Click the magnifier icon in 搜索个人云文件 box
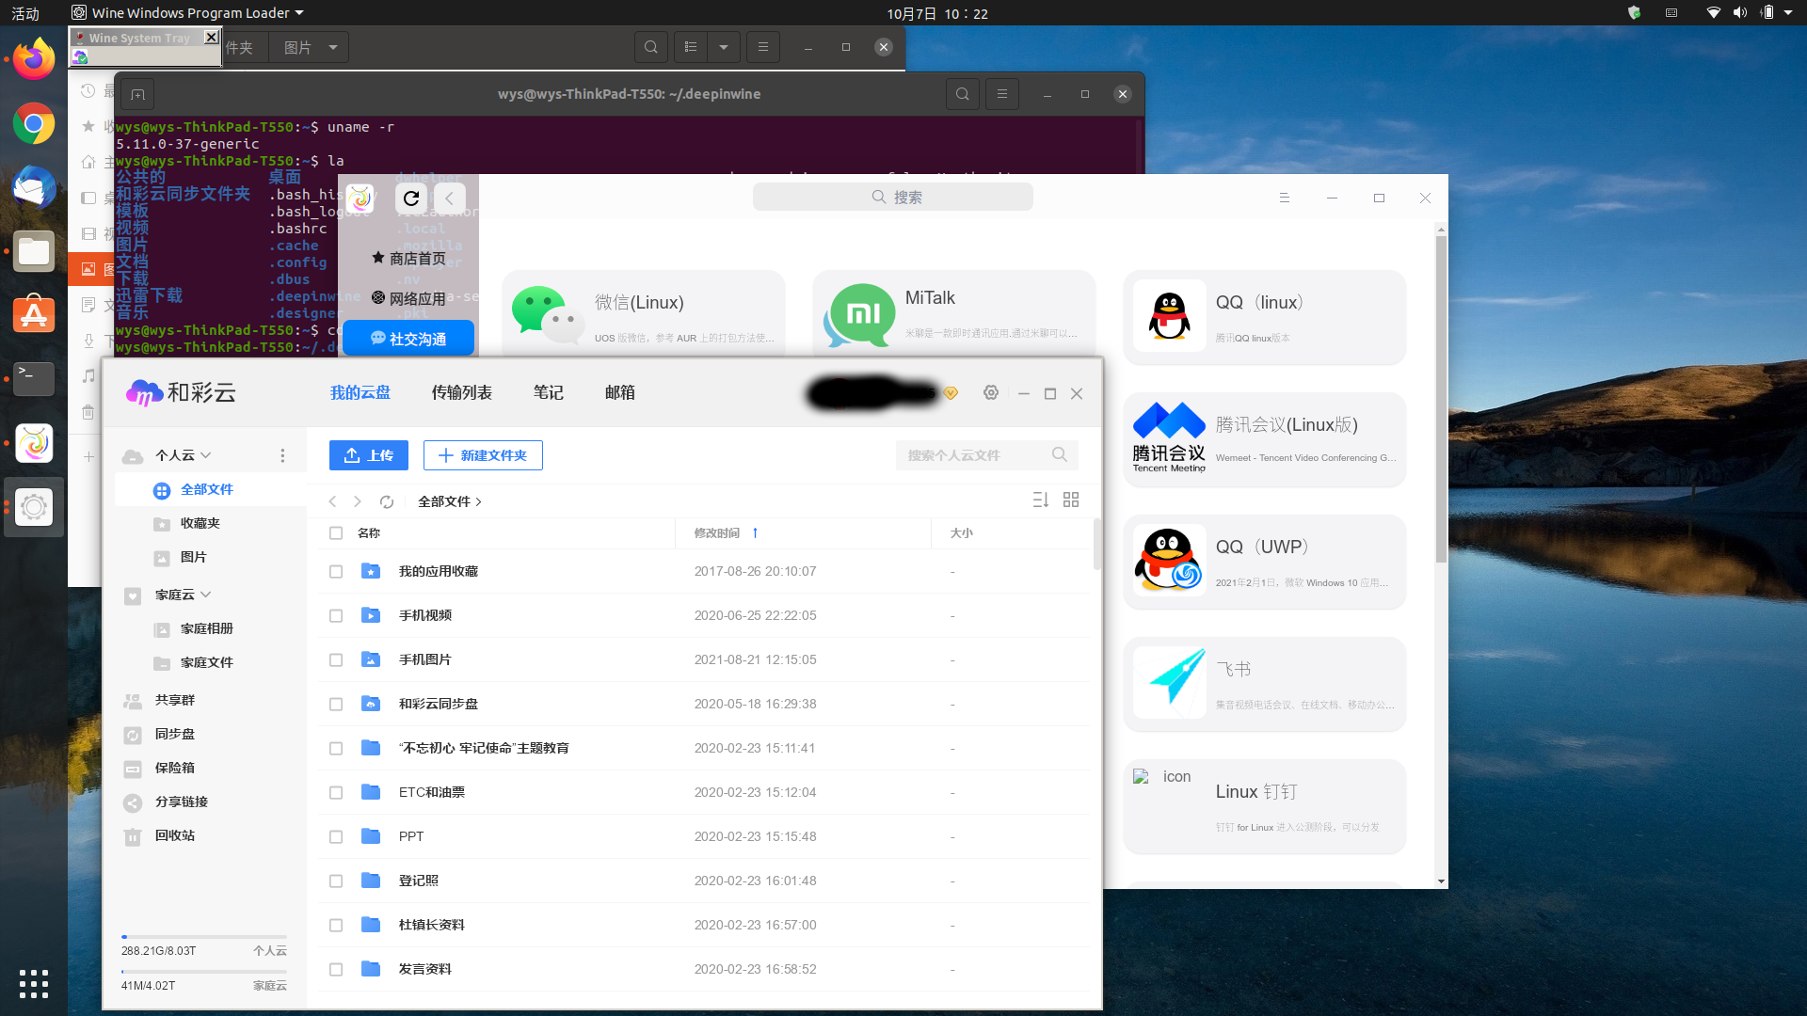 point(1060,454)
